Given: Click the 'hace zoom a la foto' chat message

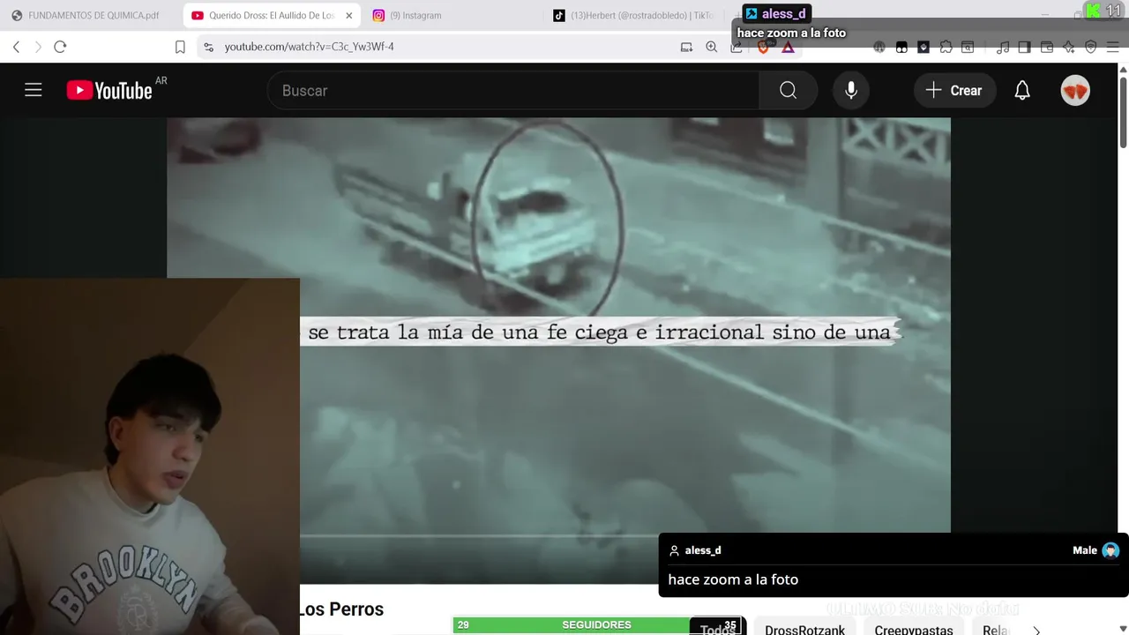Looking at the screenshot, I should [x=733, y=579].
